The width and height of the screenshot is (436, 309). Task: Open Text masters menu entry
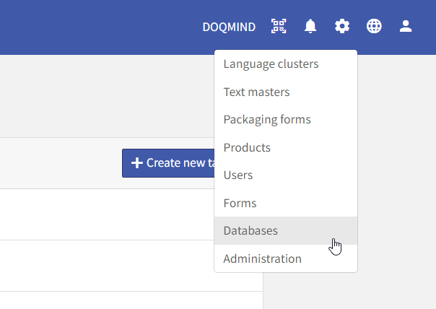coord(256,92)
